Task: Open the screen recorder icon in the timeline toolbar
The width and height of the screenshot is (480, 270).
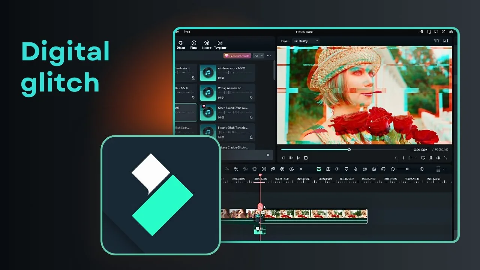Action: tap(328, 169)
